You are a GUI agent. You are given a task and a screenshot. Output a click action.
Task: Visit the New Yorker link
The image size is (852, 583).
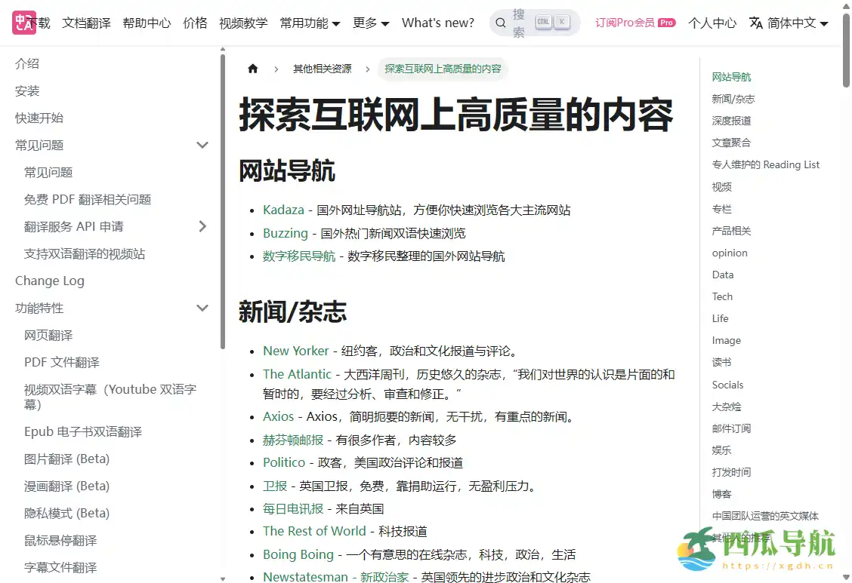295,351
